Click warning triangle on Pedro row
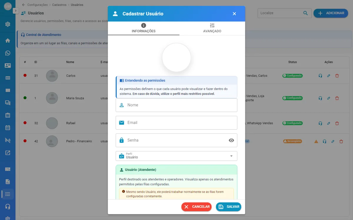Screen dimensions: 353x220 point(316,141)
